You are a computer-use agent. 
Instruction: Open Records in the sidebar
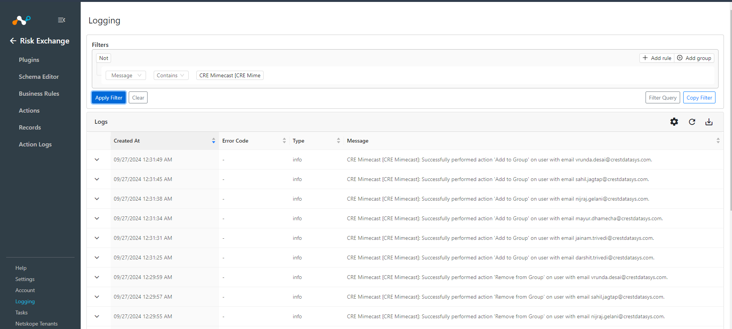[30, 128]
